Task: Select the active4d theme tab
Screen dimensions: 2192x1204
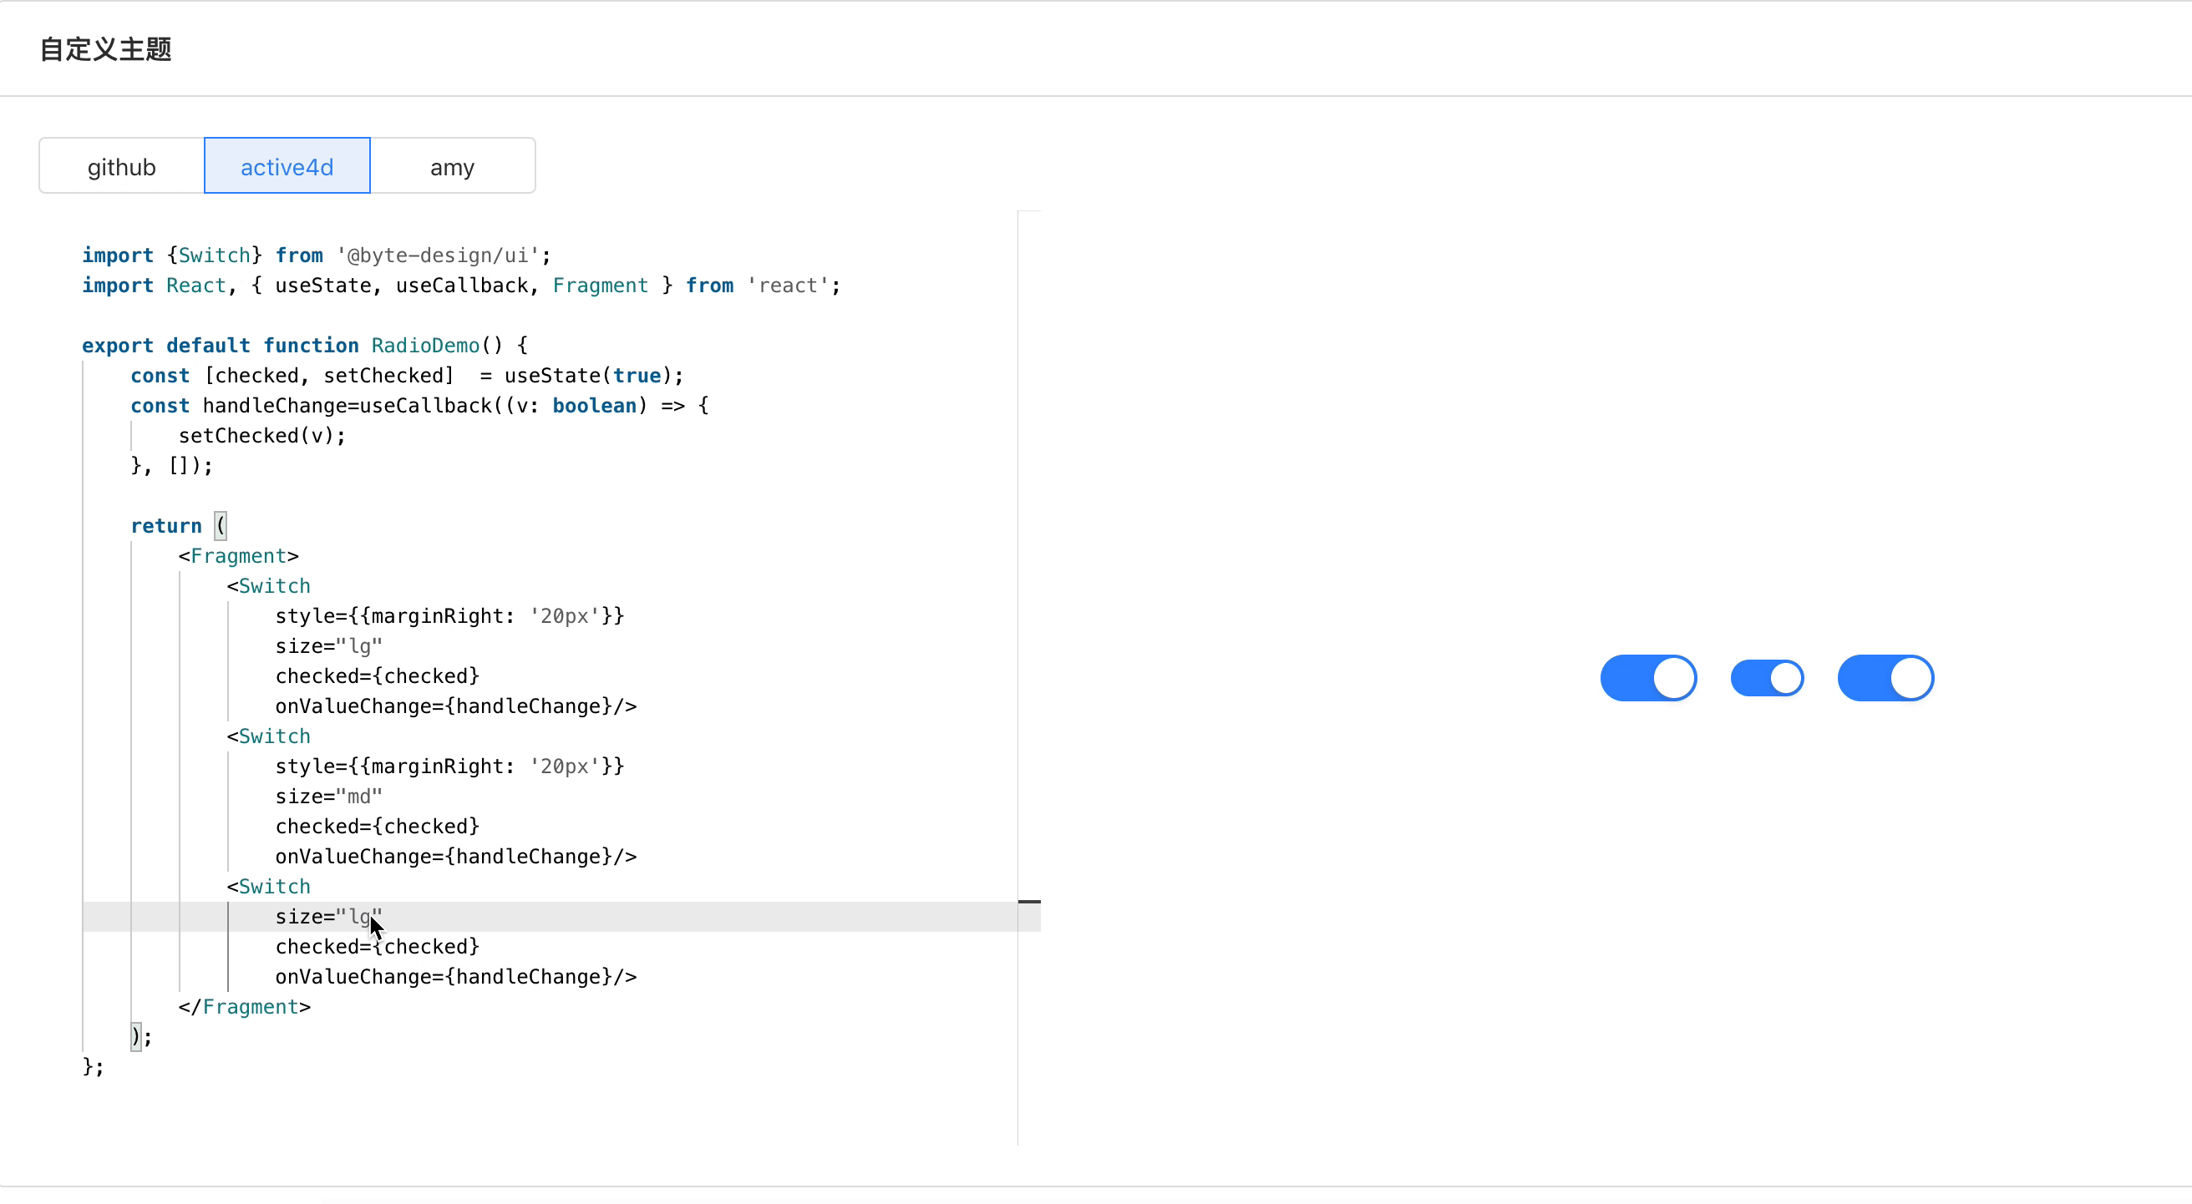Action: [287, 167]
